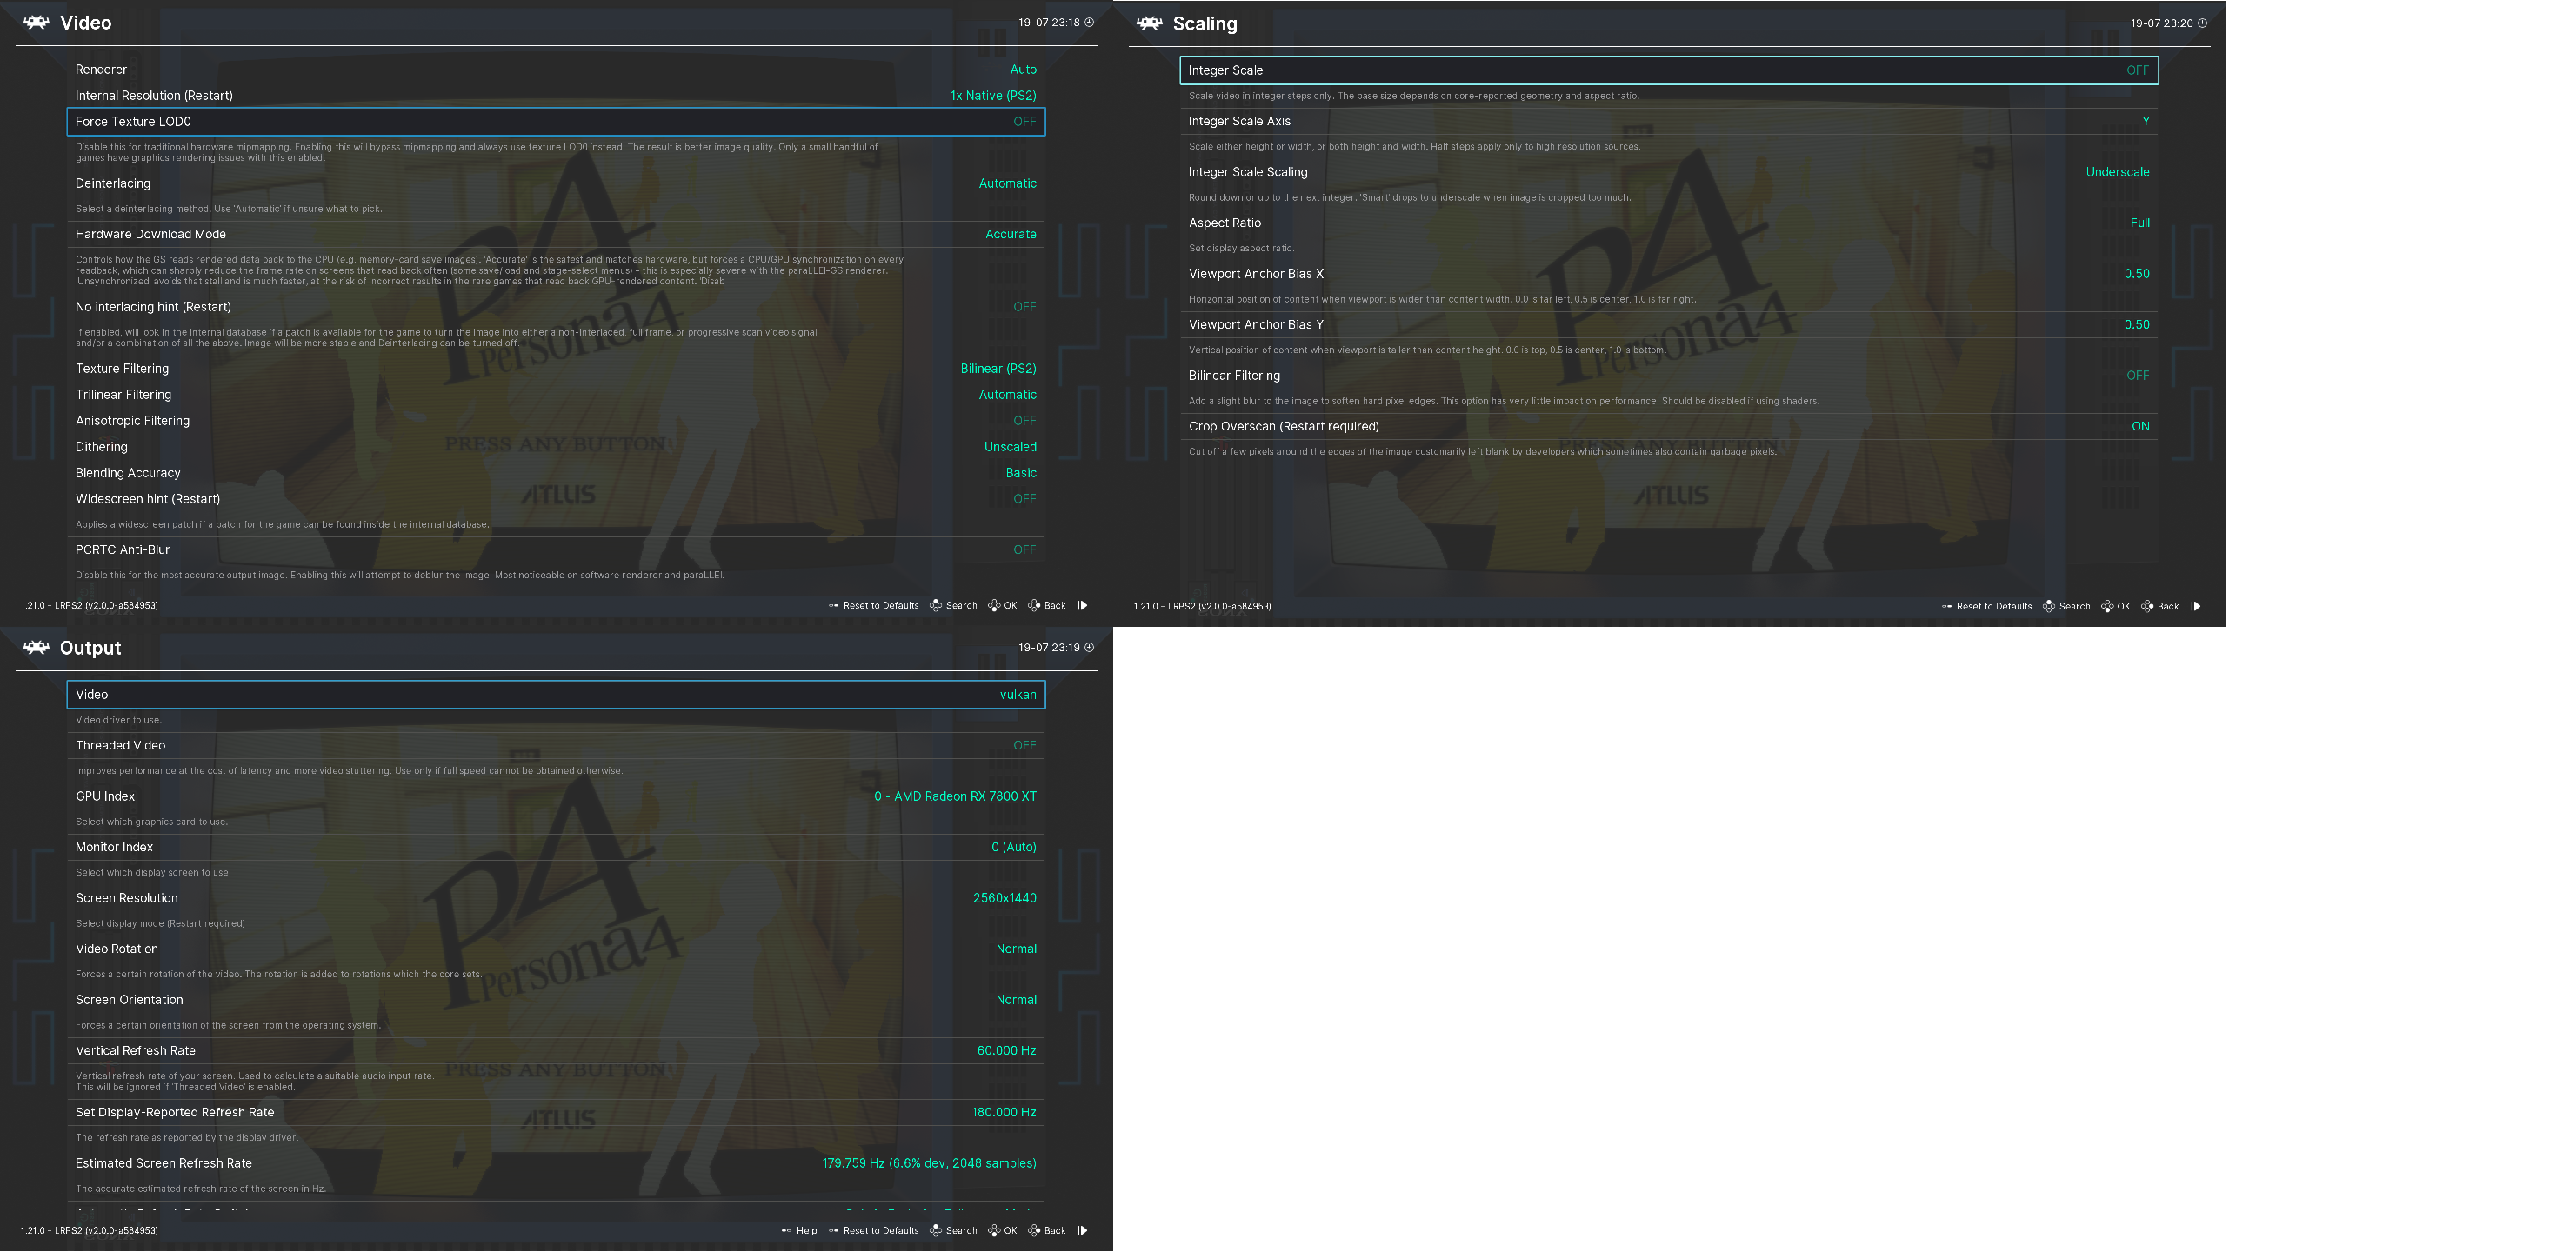Viewport: 2576px width, 1252px height.
Task: Click the RetroArch logo beside the Scaling title
Action: (x=1149, y=23)
